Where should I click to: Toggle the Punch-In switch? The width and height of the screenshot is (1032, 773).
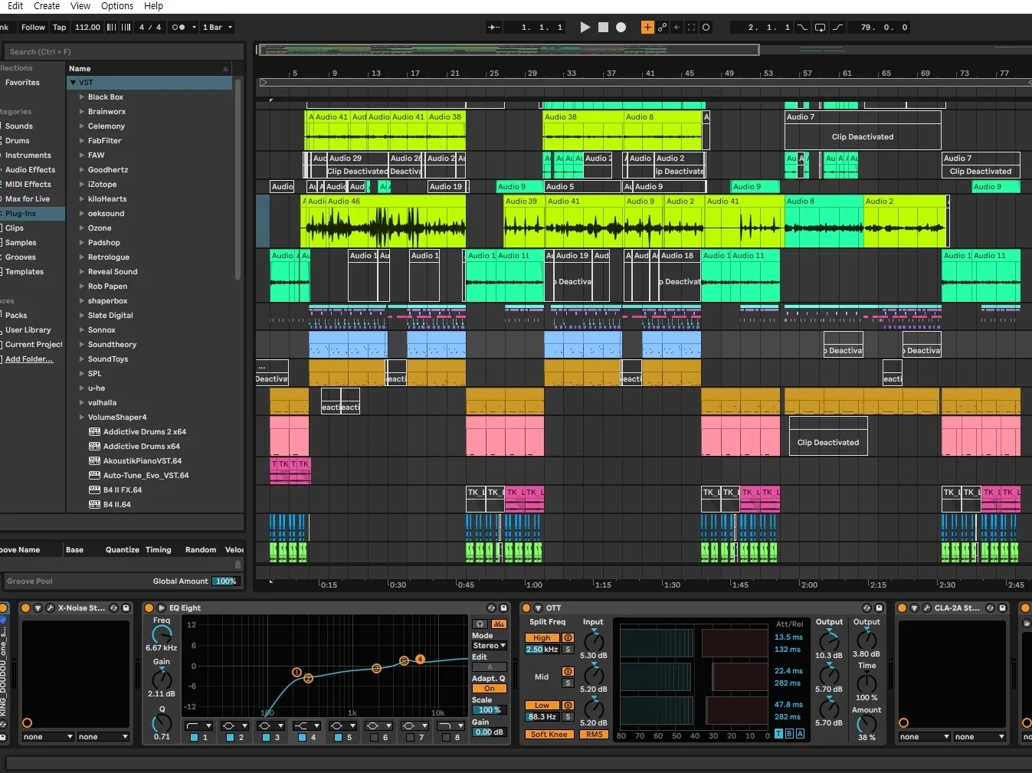tap(802, 27)
